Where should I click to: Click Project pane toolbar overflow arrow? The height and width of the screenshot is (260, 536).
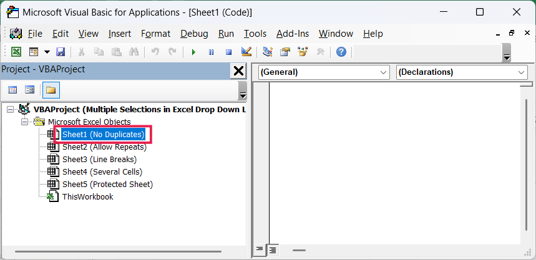242,95
